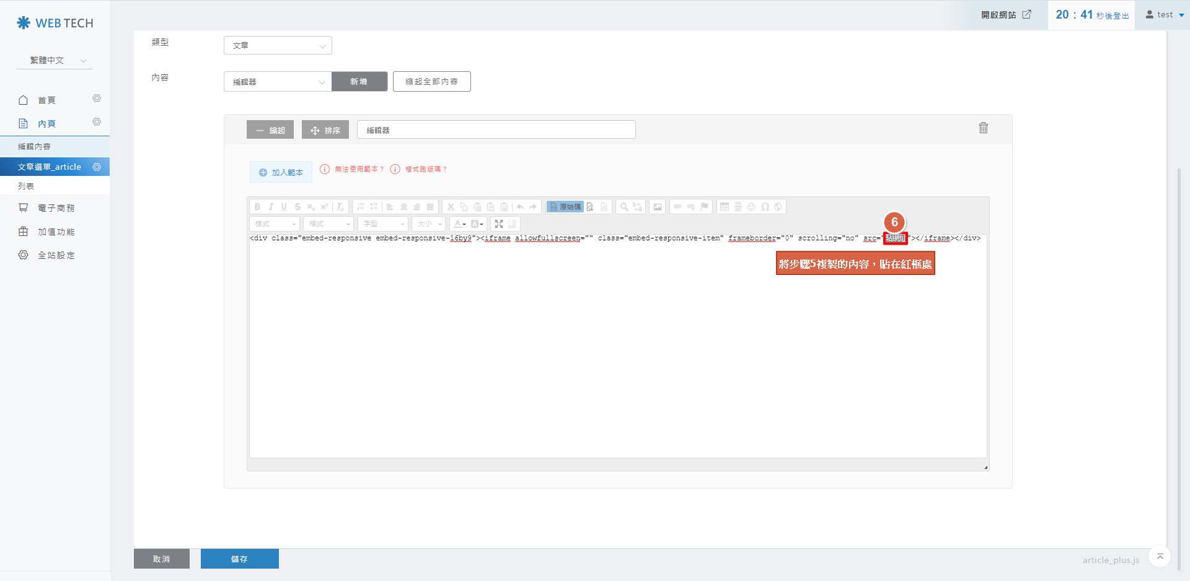
Task: Select 列表 in the sidebar submenu
Action: coord(26,186)
